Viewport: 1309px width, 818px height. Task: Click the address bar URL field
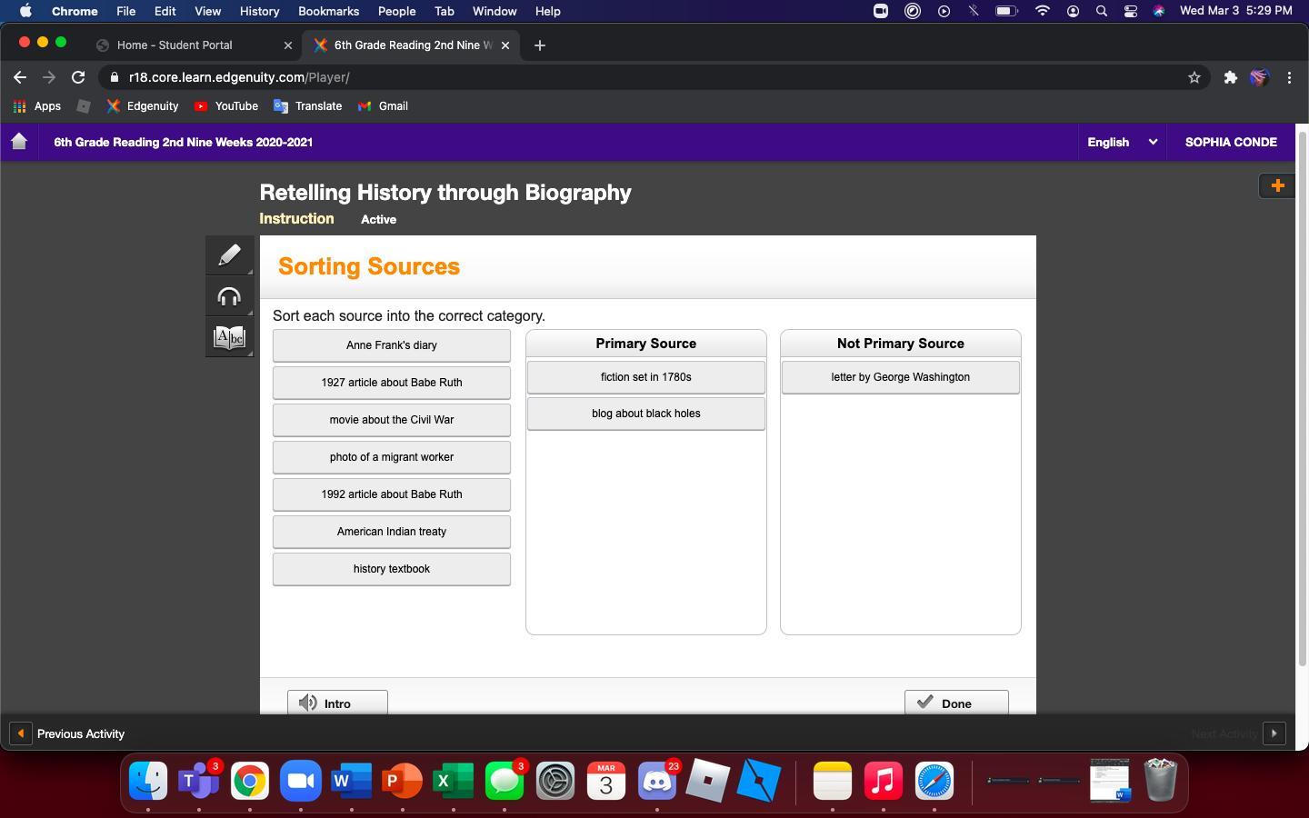(x=636, y=77)
